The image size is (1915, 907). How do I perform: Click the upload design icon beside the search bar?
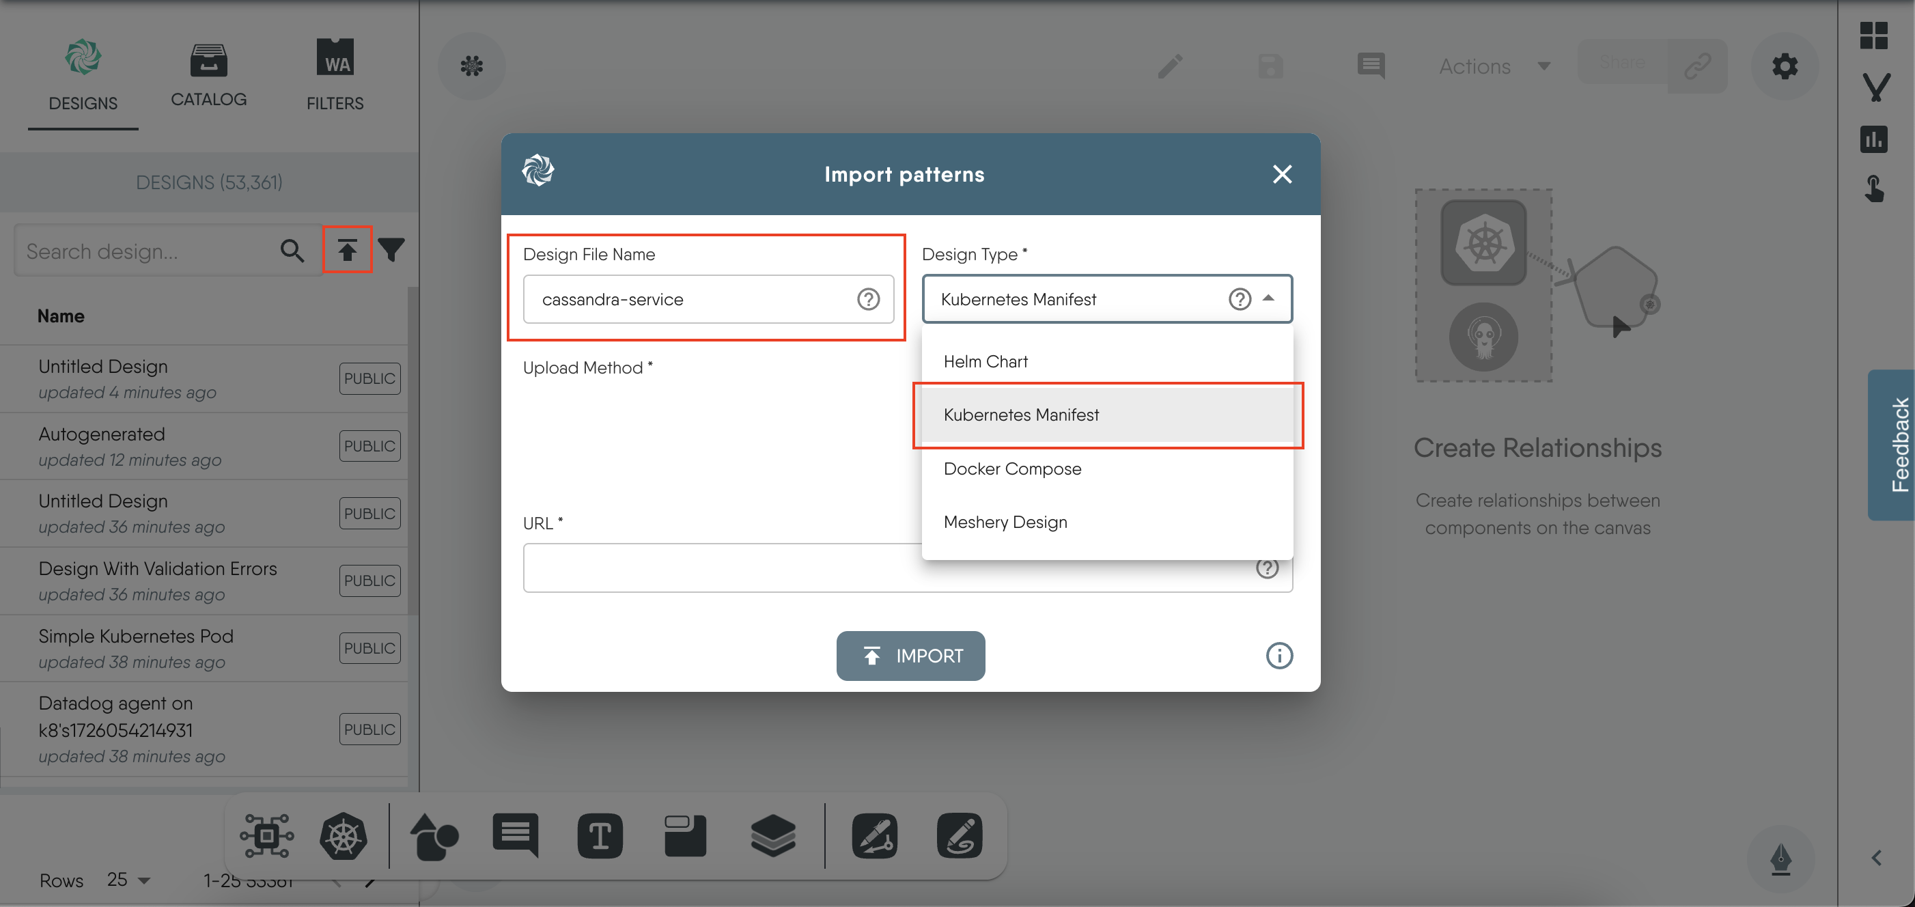[x=347, y=250]
